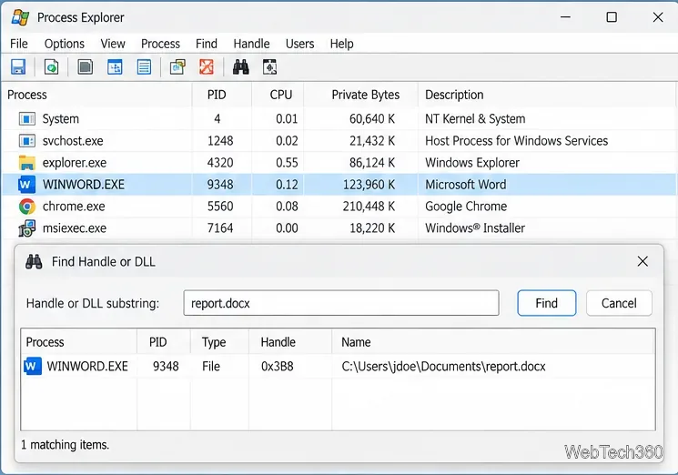Click the 210,448 K private bytes value
678x475 pixels.
click(x=369, y=207)
